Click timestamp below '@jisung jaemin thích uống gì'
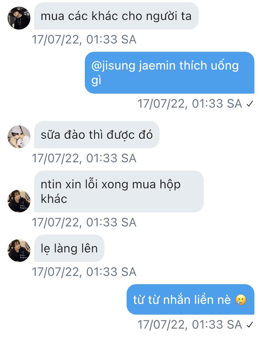The width and height of the screenshot is (262, 341). click(190, 104)
